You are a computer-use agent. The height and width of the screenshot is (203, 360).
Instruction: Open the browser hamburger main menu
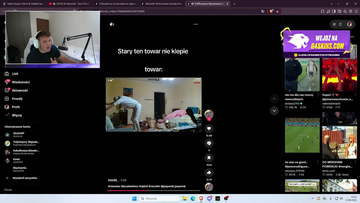tap(356, 11)
